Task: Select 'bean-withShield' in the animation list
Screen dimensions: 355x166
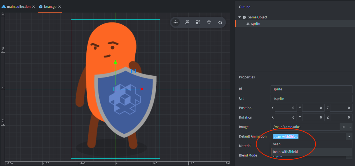Action: coord(291,151)
